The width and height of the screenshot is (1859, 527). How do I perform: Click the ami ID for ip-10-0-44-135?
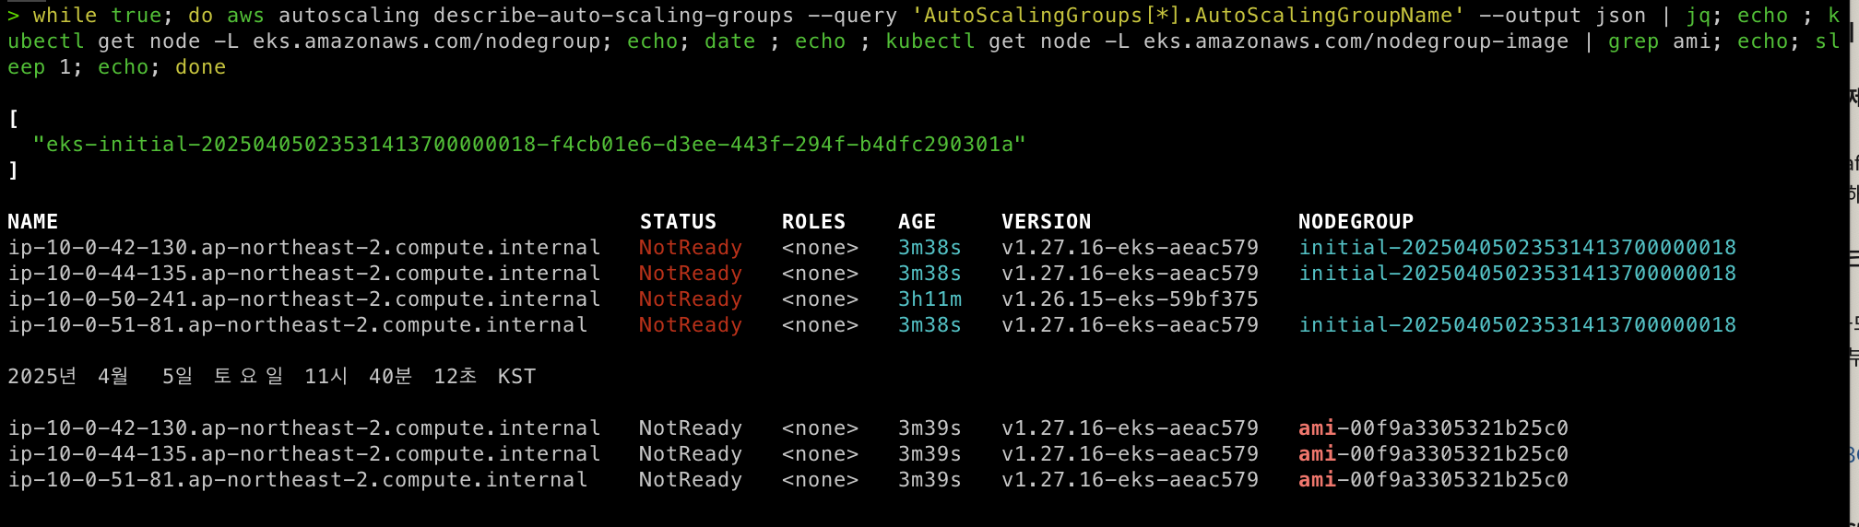click(x=1433, y=454)
